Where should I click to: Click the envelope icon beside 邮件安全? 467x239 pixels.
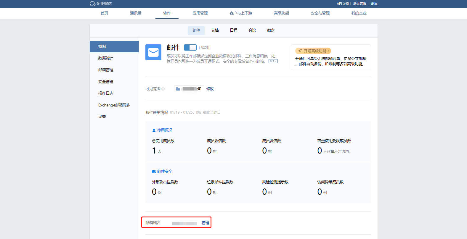154,172
